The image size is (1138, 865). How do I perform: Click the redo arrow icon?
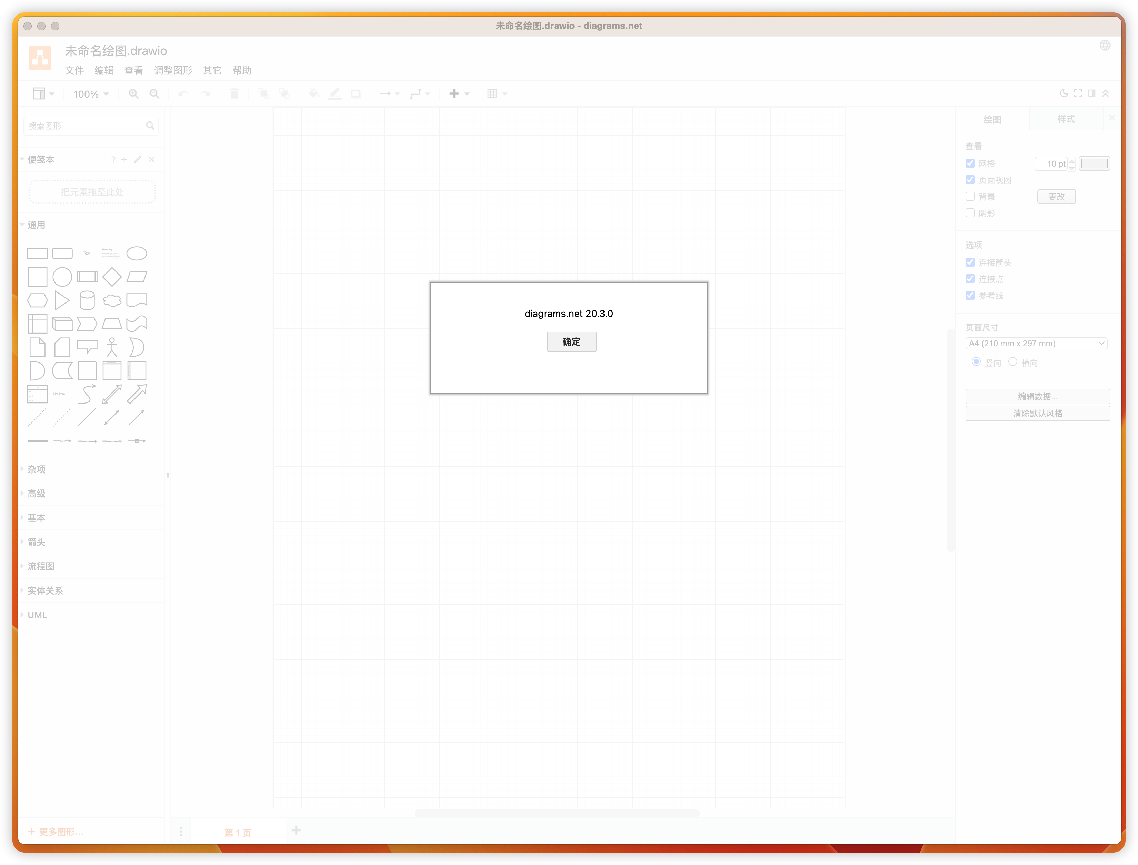pyautogui.click(x=205, y=94)
